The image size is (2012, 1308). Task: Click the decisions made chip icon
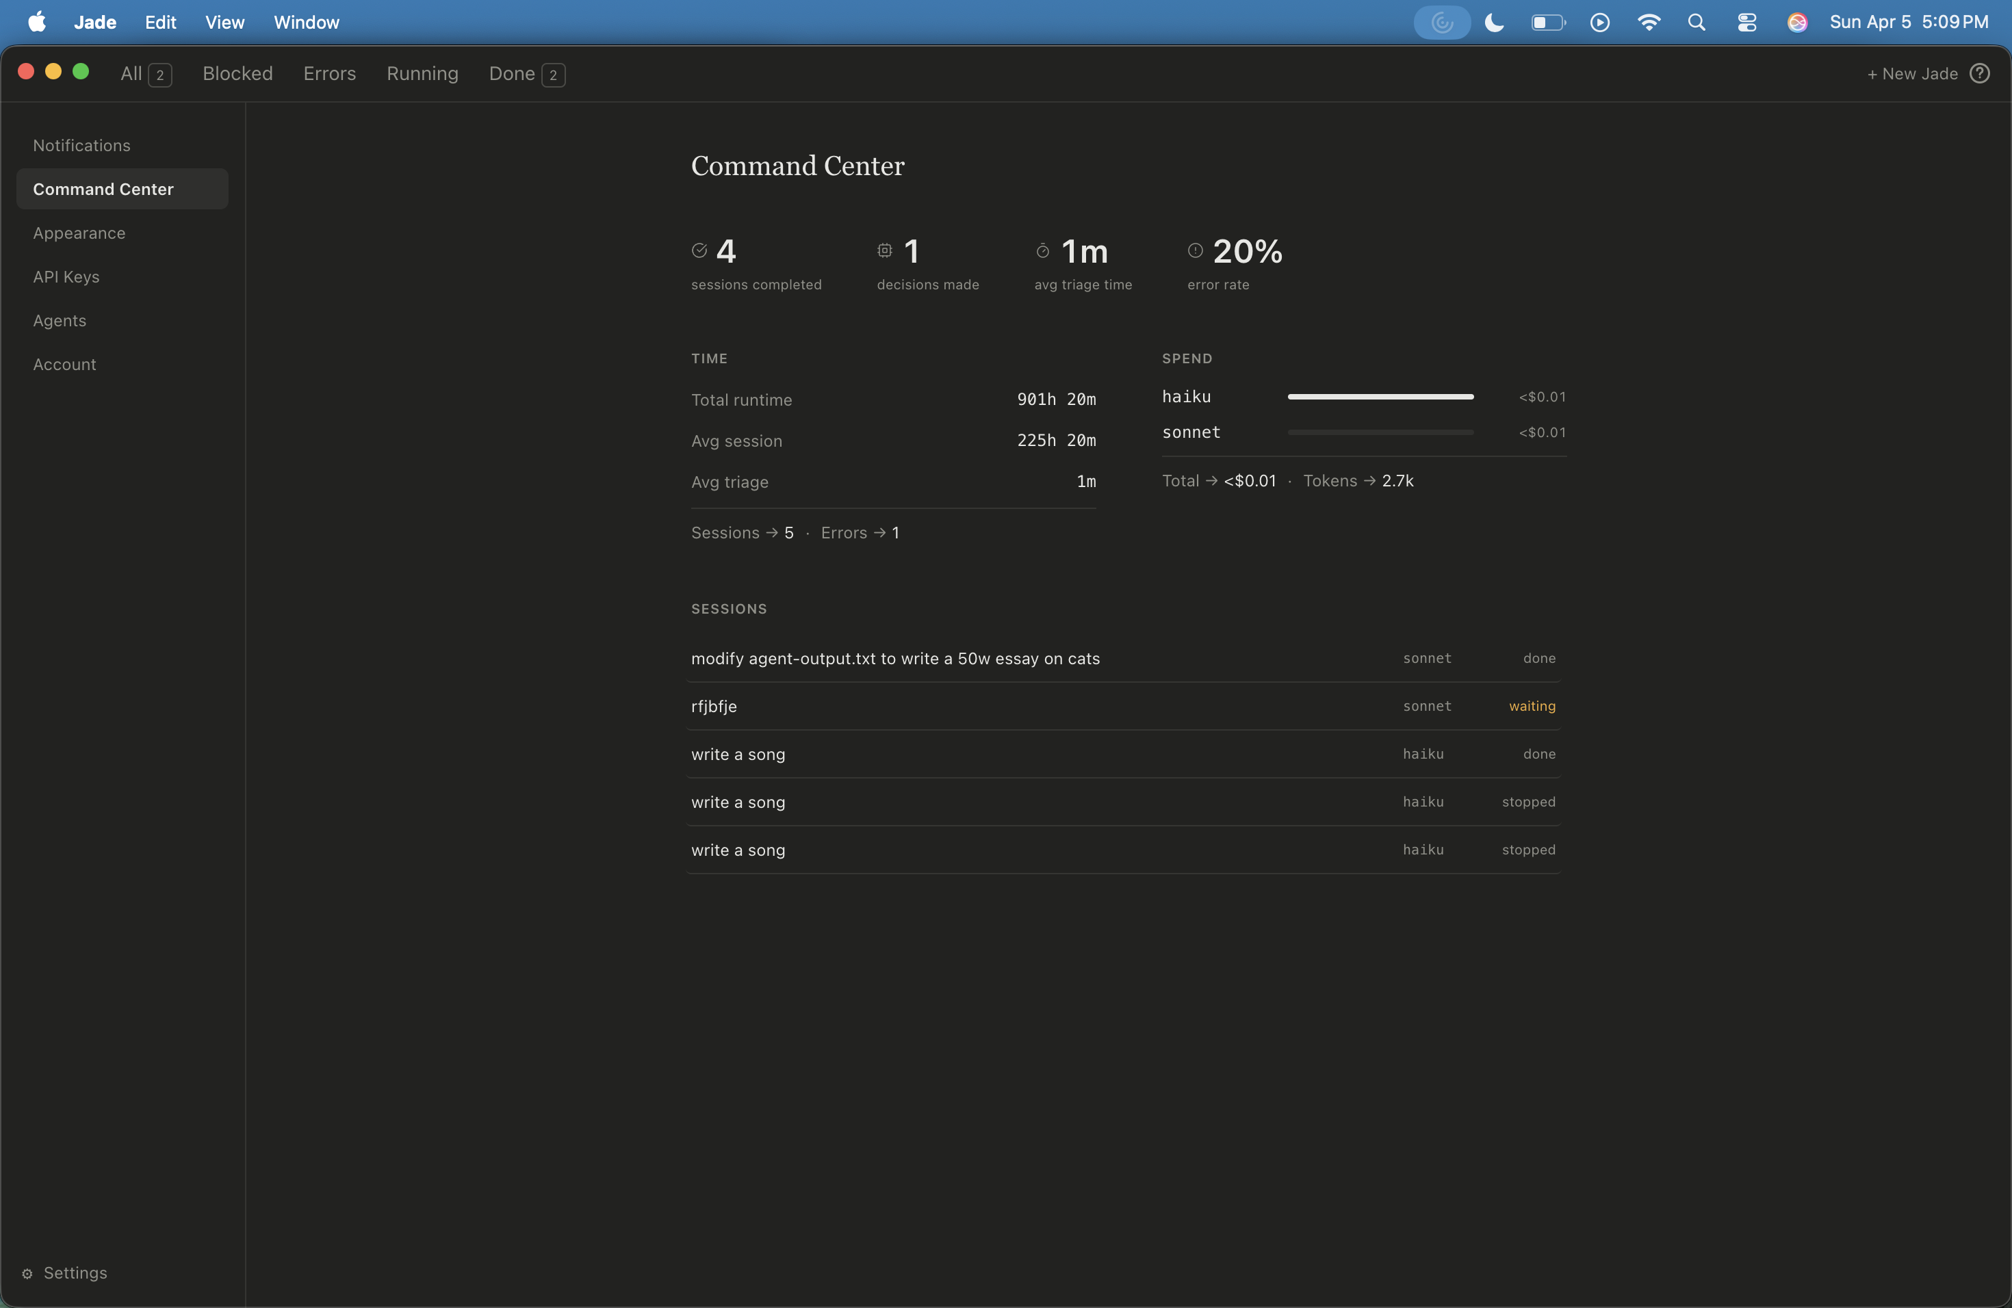tap(884, 250)
